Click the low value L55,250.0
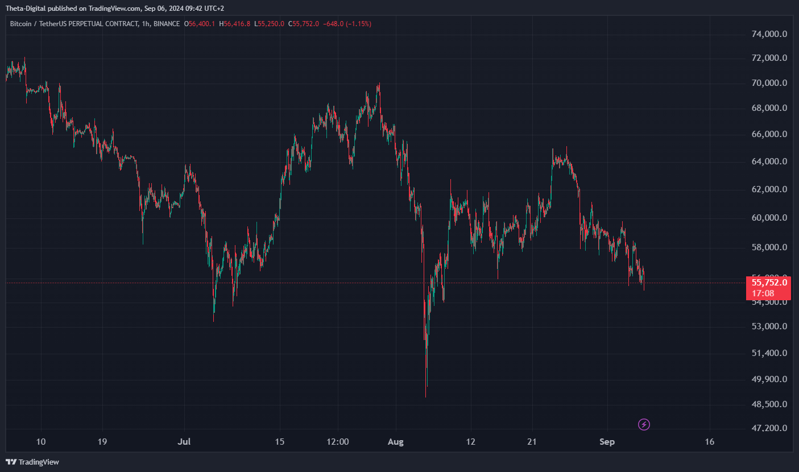This screenshot has height=472, width=799. tap(270, 24)
